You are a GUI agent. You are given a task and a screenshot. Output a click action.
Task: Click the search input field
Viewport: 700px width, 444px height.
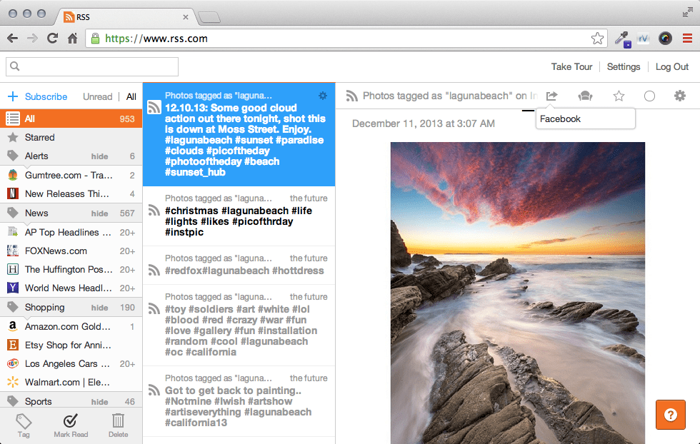(x=92, y=66)
